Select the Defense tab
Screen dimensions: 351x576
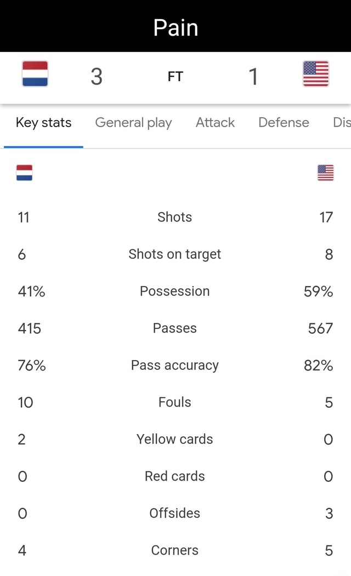tap(284, 123)
